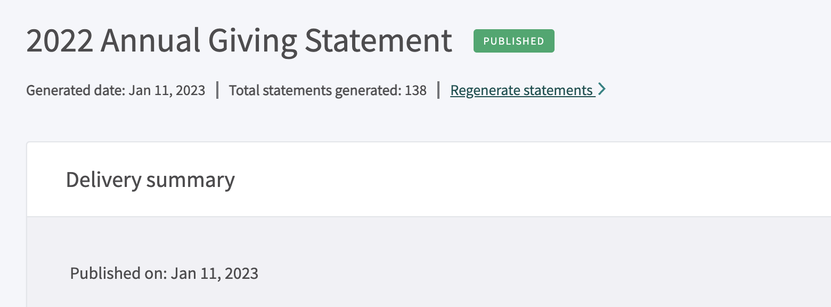
Task: Open Regenerate statements via its disclosure chevron
Action: [x=602, y=89]
